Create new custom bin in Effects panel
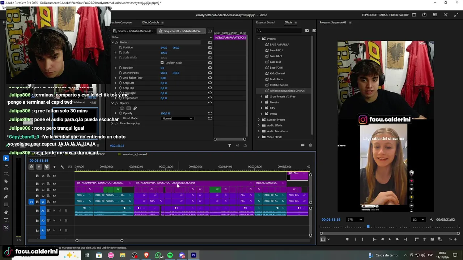The width and height of the screenshot is (463, 260). [302, 145]
